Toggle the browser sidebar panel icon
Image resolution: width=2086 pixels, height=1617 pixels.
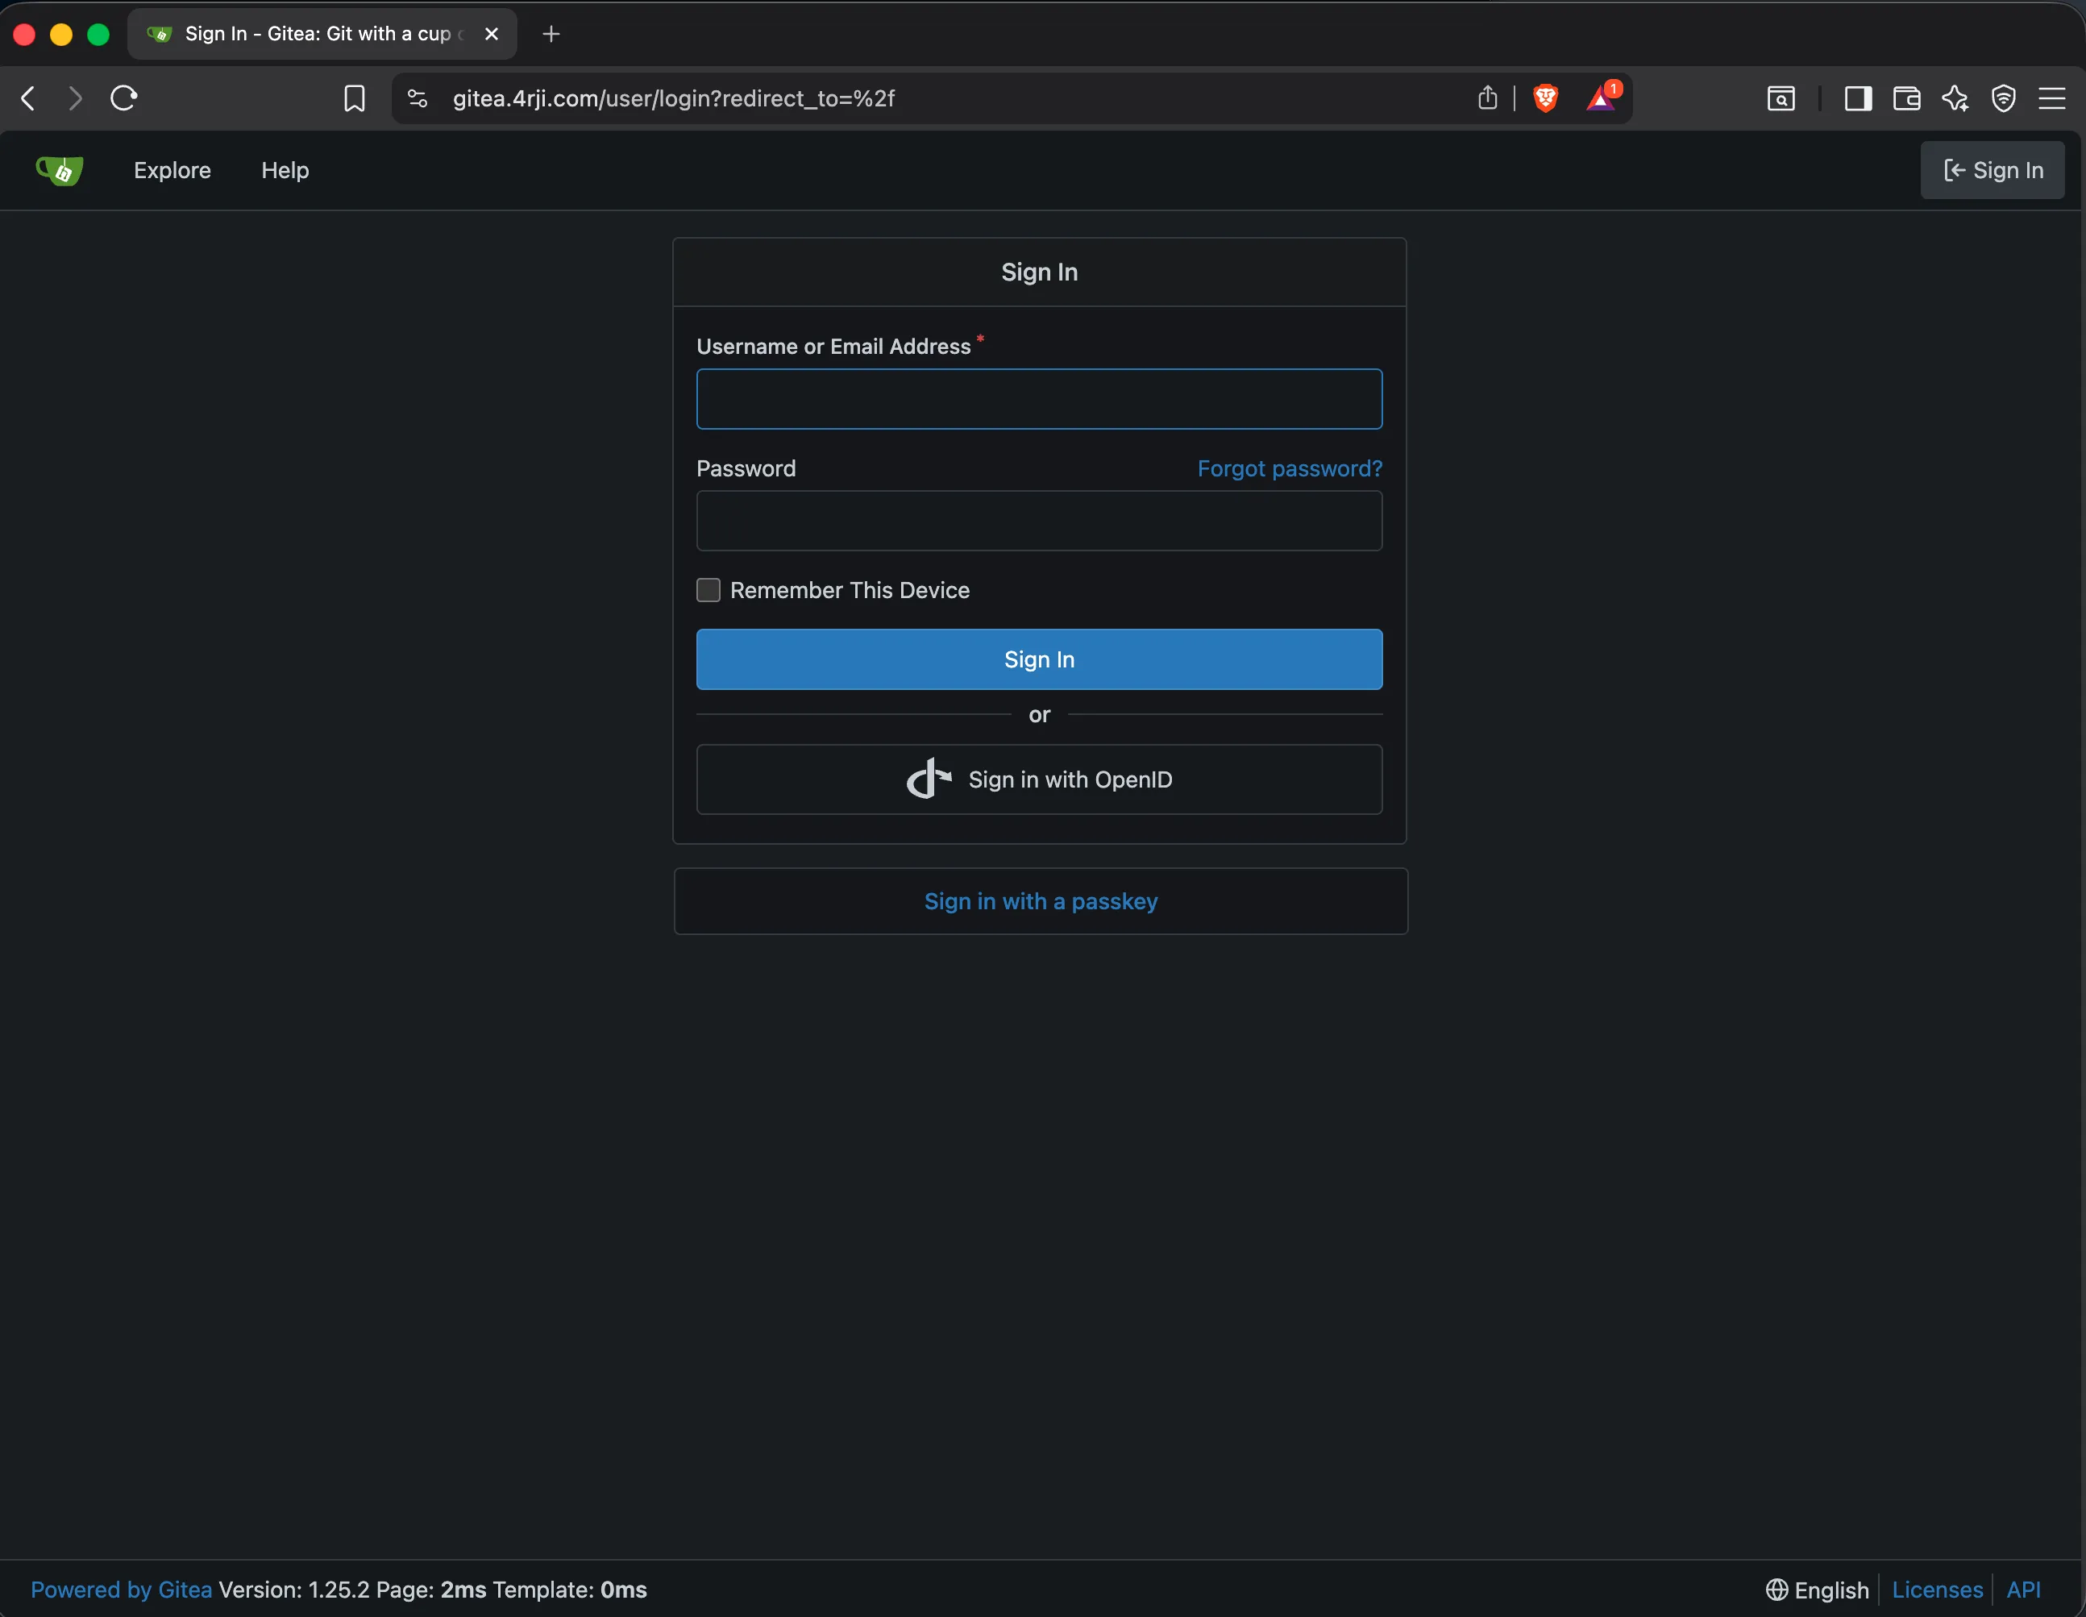point(1858,98)
